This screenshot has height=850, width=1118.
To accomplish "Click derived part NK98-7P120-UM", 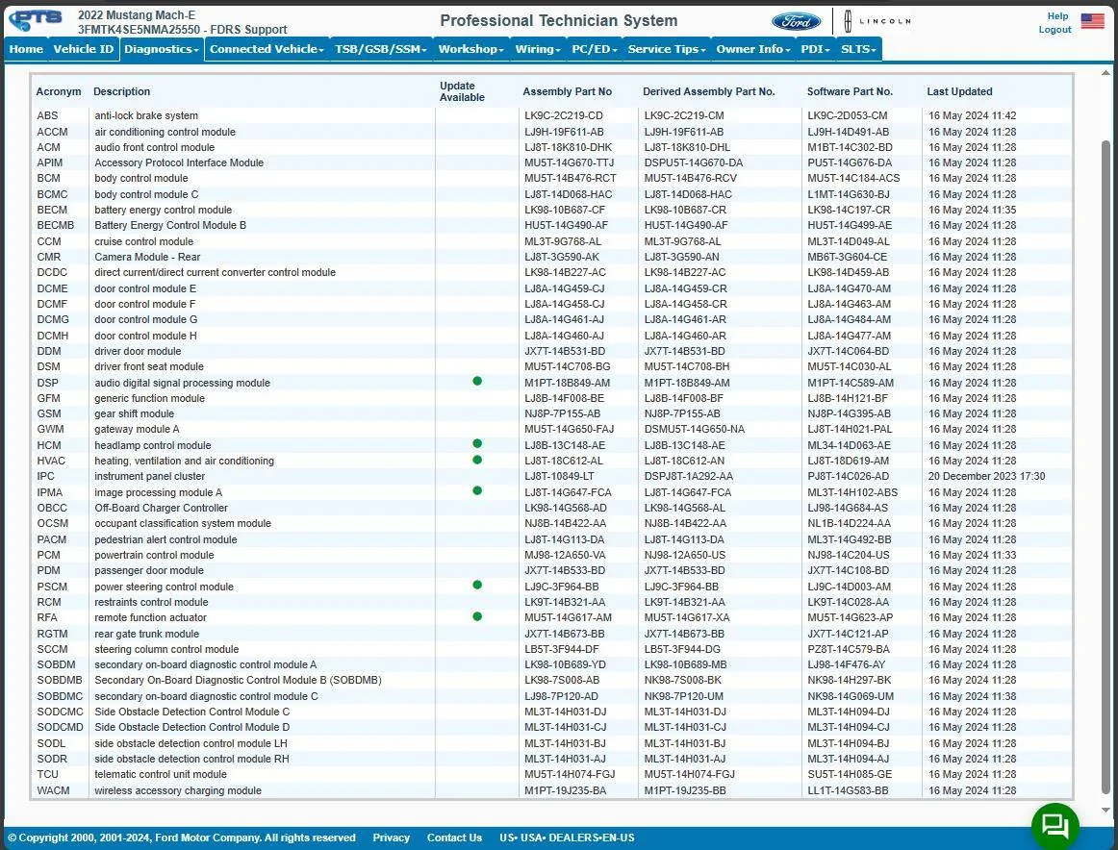I will (x=684, y=696).
